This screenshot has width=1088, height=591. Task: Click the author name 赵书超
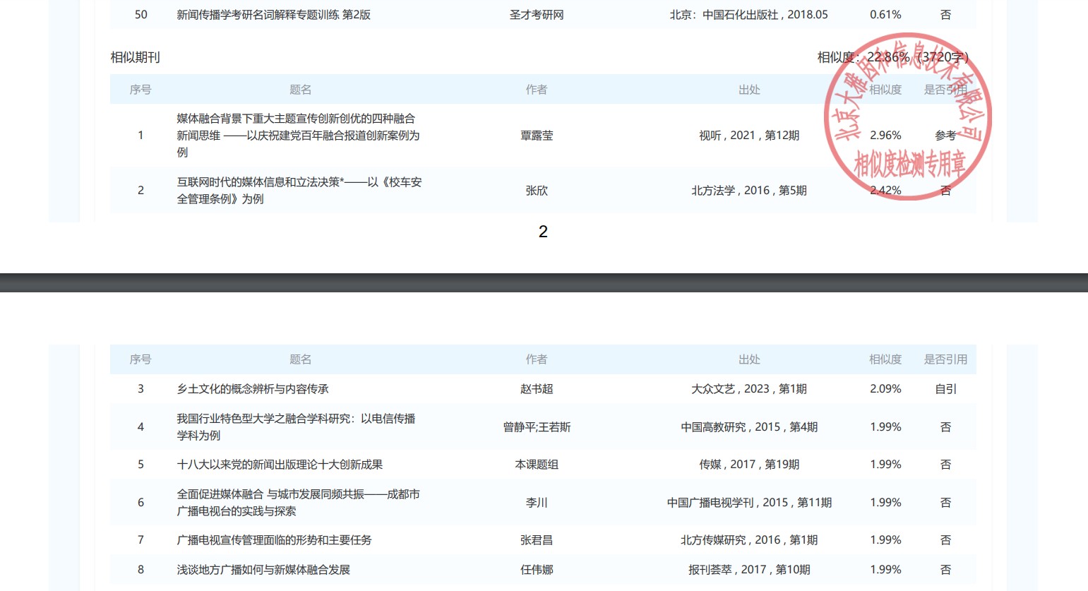537,389
